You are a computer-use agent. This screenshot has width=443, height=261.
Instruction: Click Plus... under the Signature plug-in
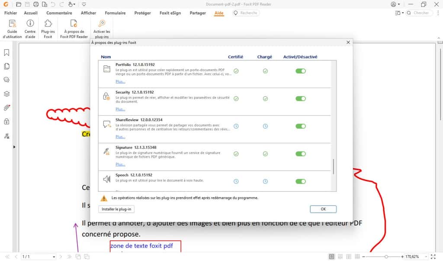pos(120,164)
